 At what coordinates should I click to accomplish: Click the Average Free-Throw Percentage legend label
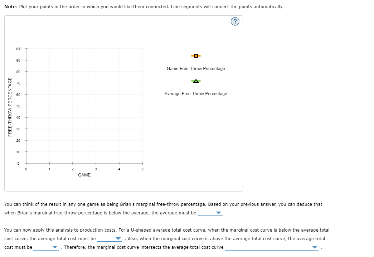pos(196,93)
